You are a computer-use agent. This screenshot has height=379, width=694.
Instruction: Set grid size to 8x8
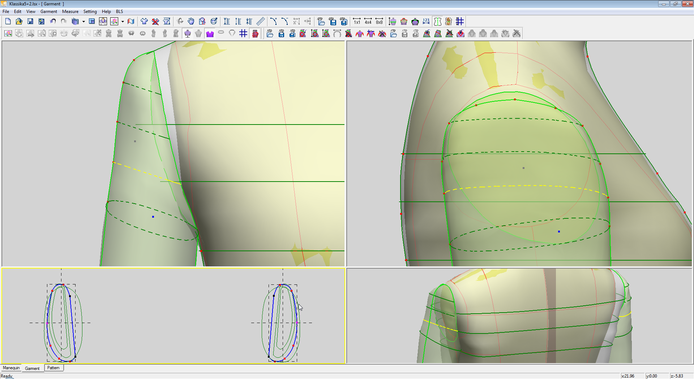click(x=379, y=22)
